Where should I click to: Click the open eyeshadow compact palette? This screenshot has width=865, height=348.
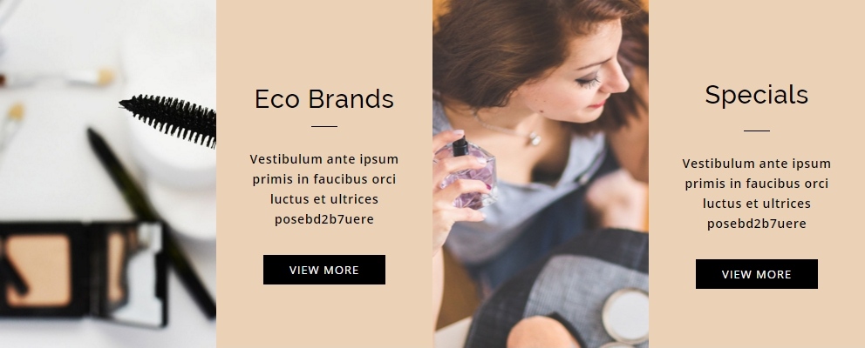[83, 272]
